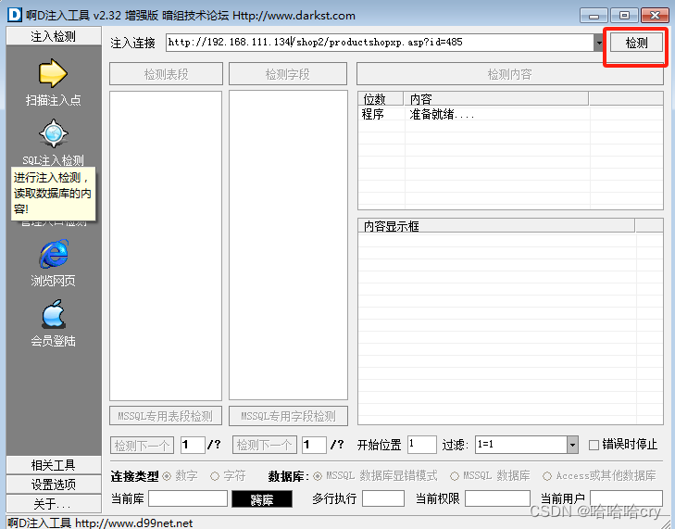The height and width of the screenshot is (529, 675).
Task: Click the SQL注入检测 label in sidebar
Action: point(54,160)
